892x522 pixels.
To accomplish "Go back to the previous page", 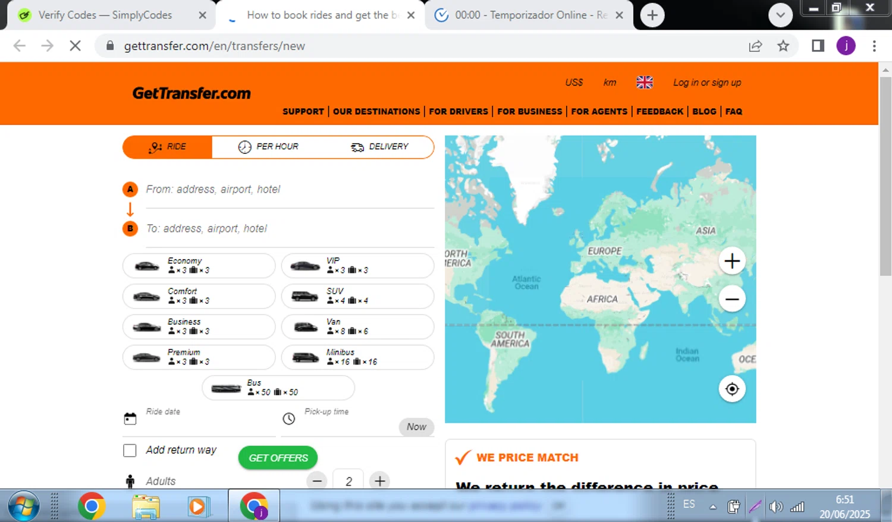I will [20, 46].
